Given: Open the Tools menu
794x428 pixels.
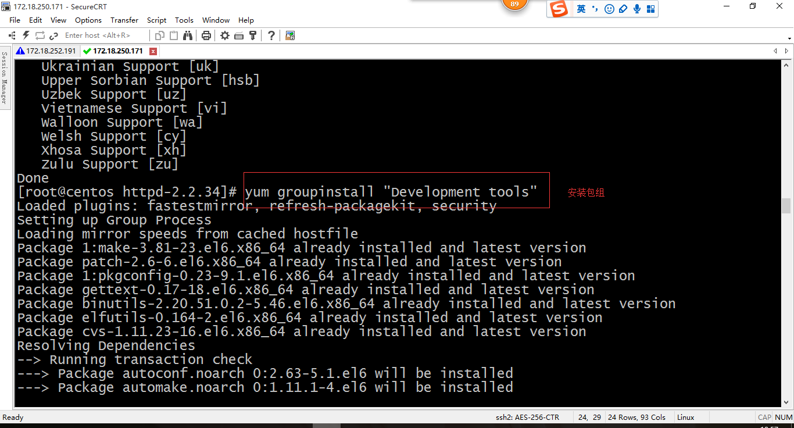Looking at the screenshot, I should tap(184, 20).
